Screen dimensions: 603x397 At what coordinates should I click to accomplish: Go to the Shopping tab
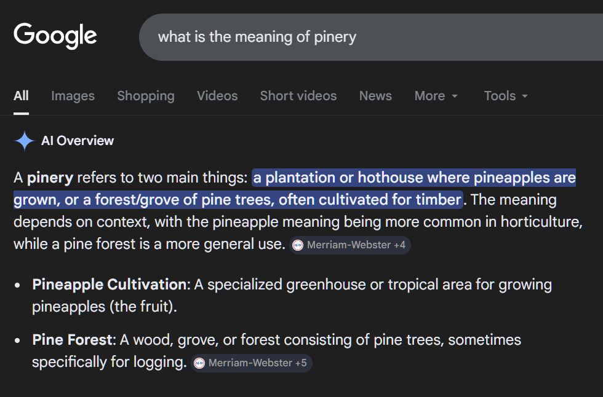pos(146,96)
